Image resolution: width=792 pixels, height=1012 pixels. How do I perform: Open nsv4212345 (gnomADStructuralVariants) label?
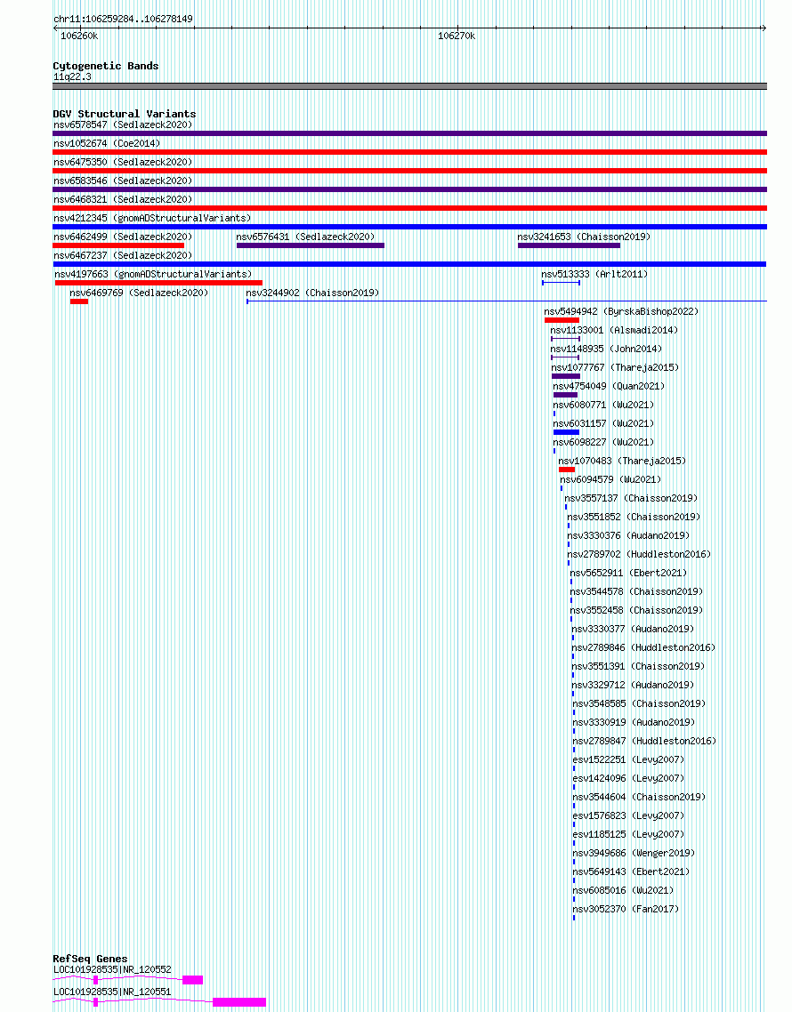tap(152, 218)
